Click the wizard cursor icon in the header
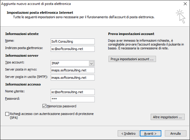Image resolution: width=190 pixels, height=140 pixels. (181, 16)
